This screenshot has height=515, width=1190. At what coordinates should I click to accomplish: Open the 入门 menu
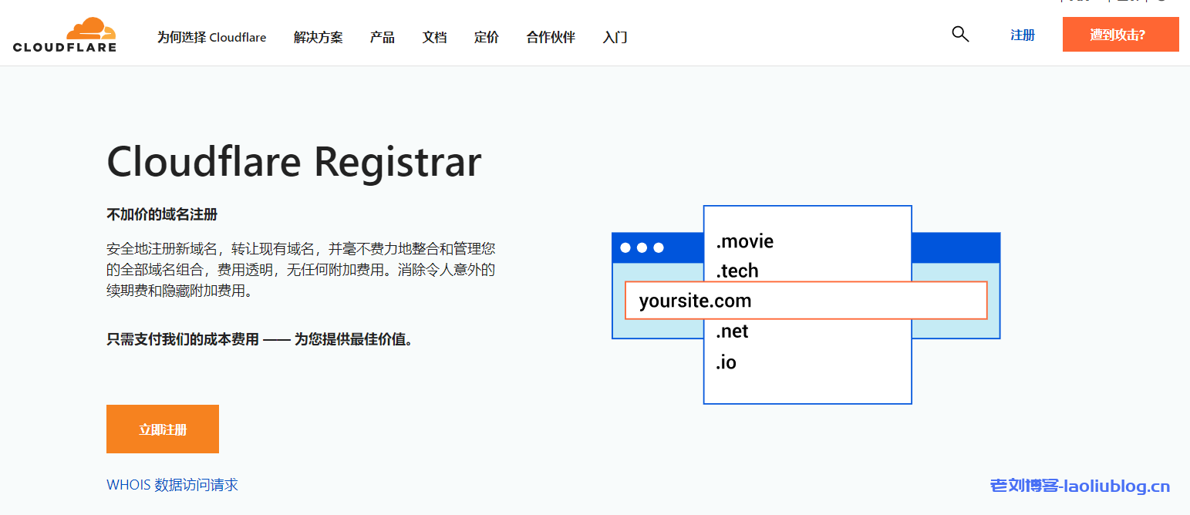[x=615, y=37]
